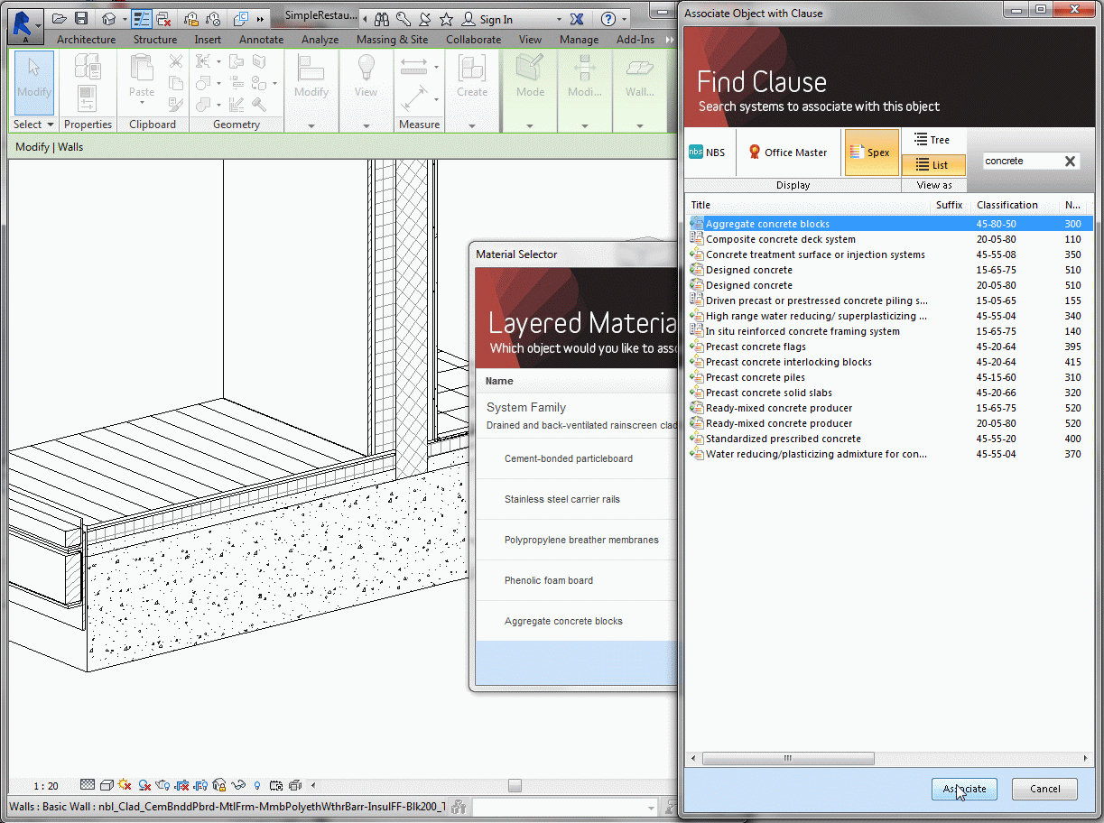Viewport: 1104px width, 823px height.
Task: Expand the quick access toolbar overflow arrows
Action: coord(261,19)
